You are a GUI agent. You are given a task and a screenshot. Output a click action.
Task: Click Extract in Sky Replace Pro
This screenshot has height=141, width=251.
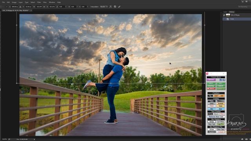pyautogui.click(x=220, y=132)
